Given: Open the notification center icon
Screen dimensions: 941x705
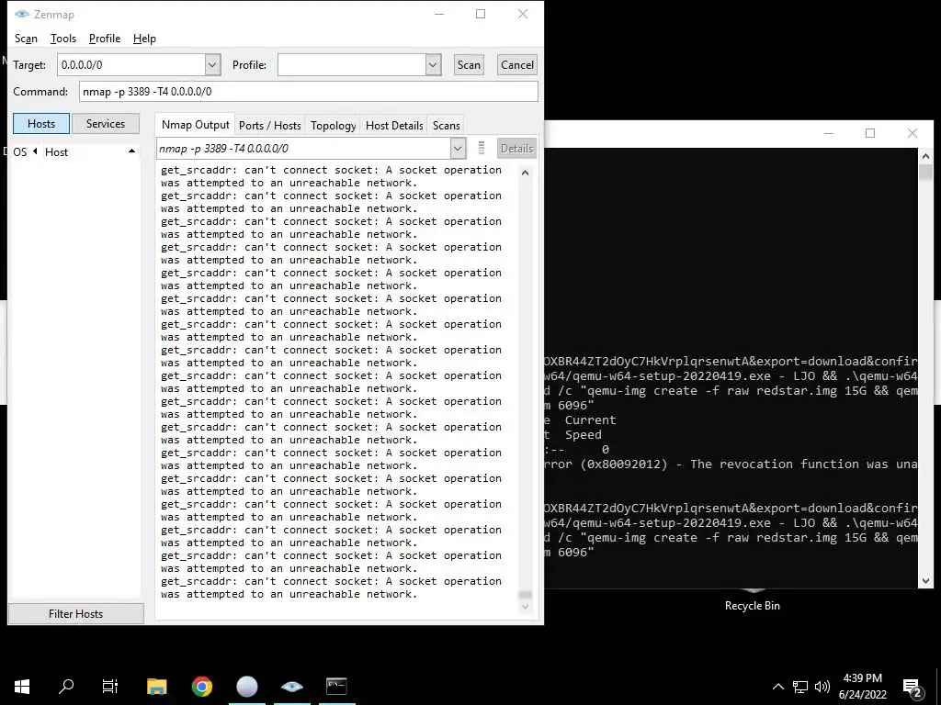Looking at the screenshot, I should tap(913, 687).
